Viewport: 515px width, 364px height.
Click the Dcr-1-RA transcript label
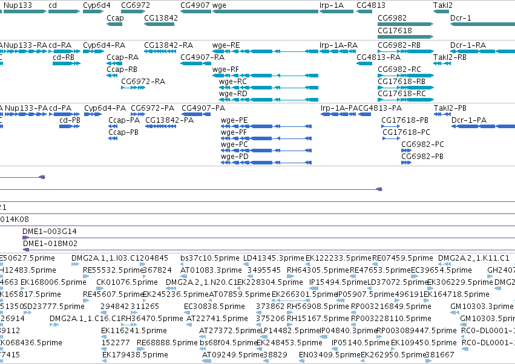468,45
